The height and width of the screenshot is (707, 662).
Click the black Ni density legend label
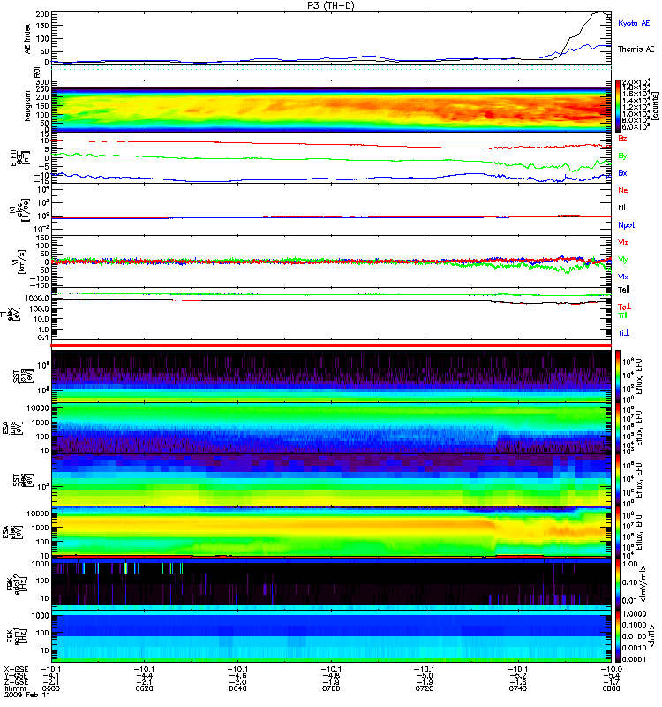621,208
